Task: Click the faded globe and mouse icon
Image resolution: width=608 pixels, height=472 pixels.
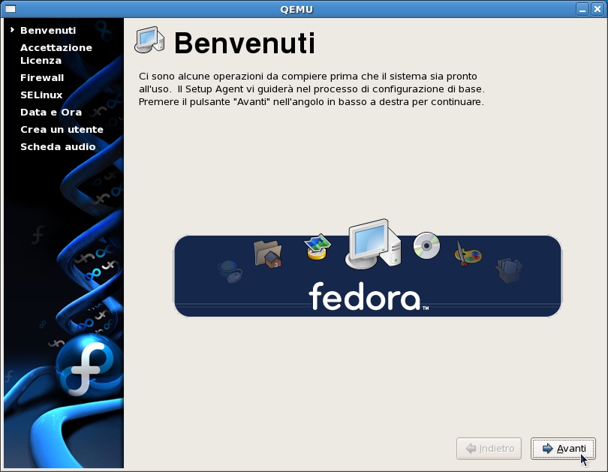Action: click(230, 271)
